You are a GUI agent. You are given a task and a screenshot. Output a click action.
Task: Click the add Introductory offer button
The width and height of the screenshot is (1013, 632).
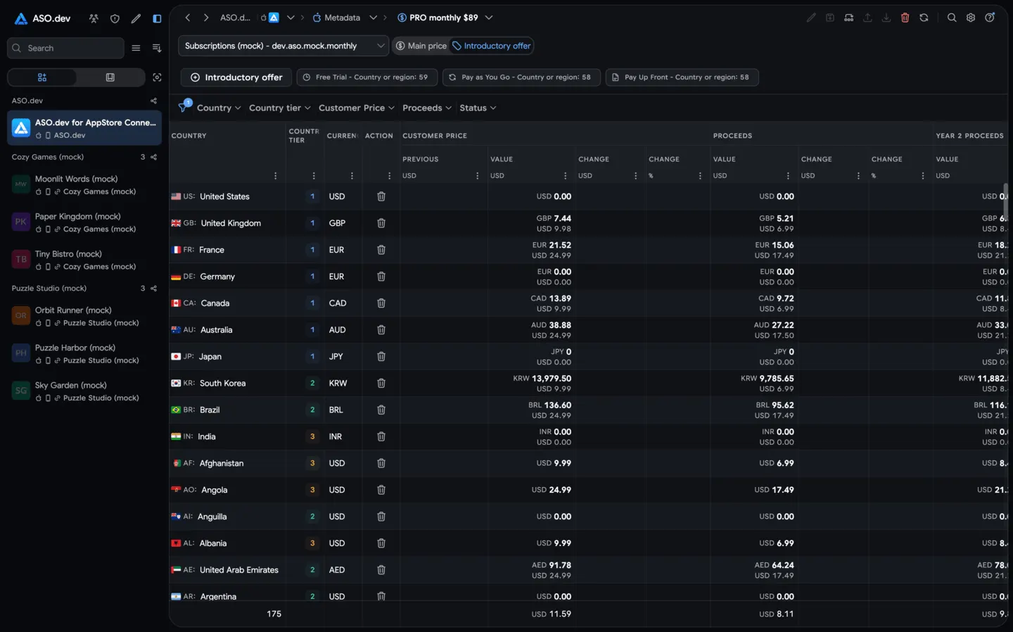[x=236, y=77]
